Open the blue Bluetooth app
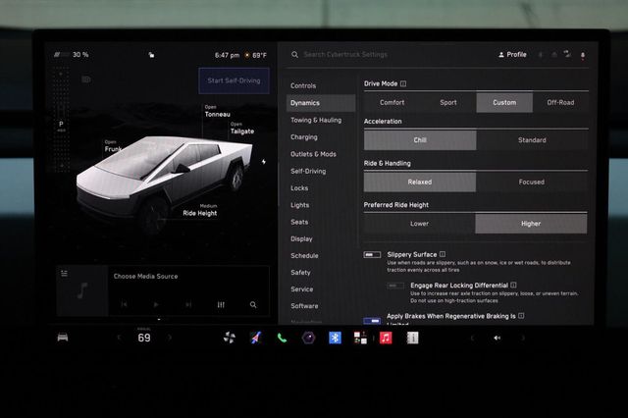 point(335,338)
